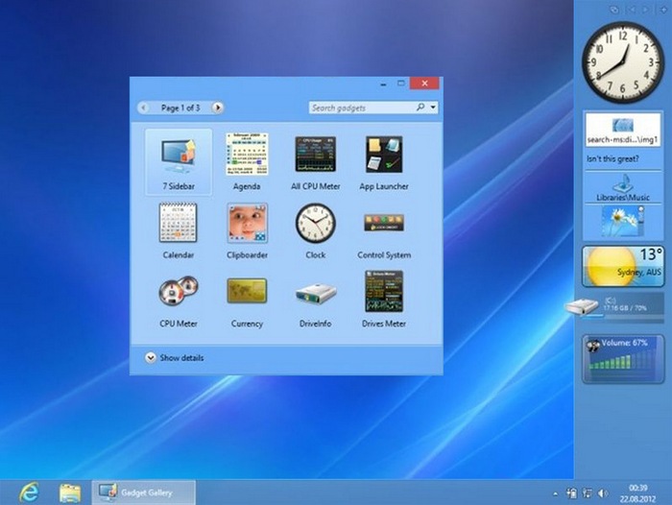672x505 pixels.
Task: Click the volume gadget speaker icon
Action: tap(593, 345)
